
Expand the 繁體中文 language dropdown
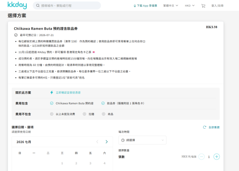coord(170,6)
